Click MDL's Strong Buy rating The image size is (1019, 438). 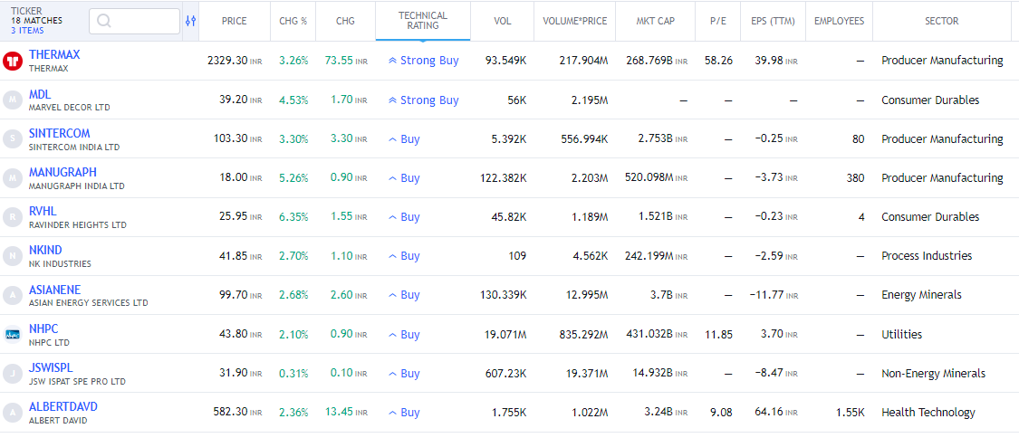[423, 100]
